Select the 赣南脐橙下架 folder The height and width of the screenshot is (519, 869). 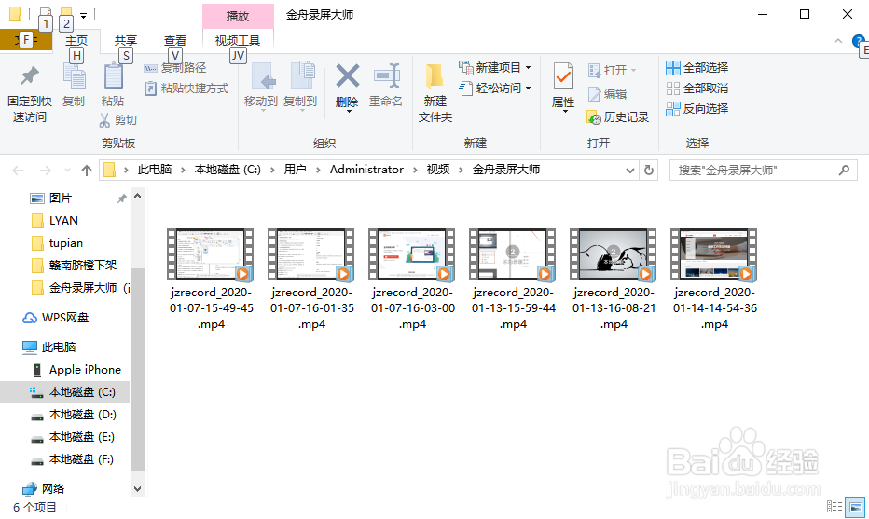click(83, 266)
